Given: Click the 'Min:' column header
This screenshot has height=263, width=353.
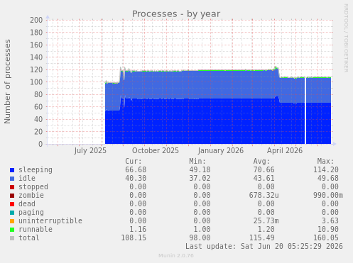Looking at the screenshot, I should (197, 162).
